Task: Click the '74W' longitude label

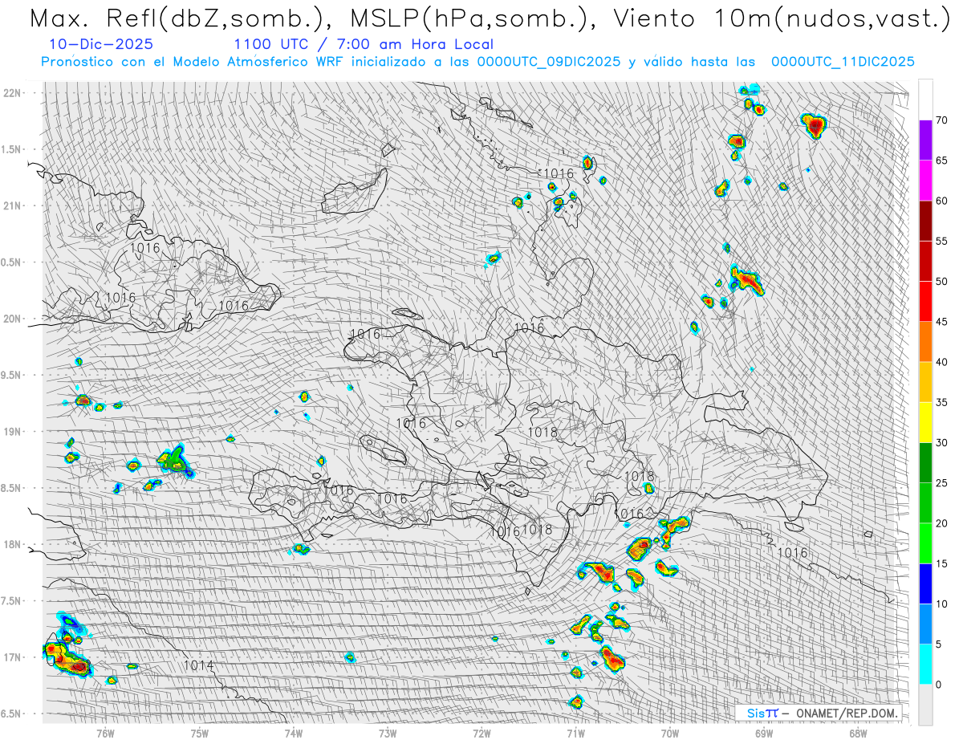Action: tap(294, 732)
